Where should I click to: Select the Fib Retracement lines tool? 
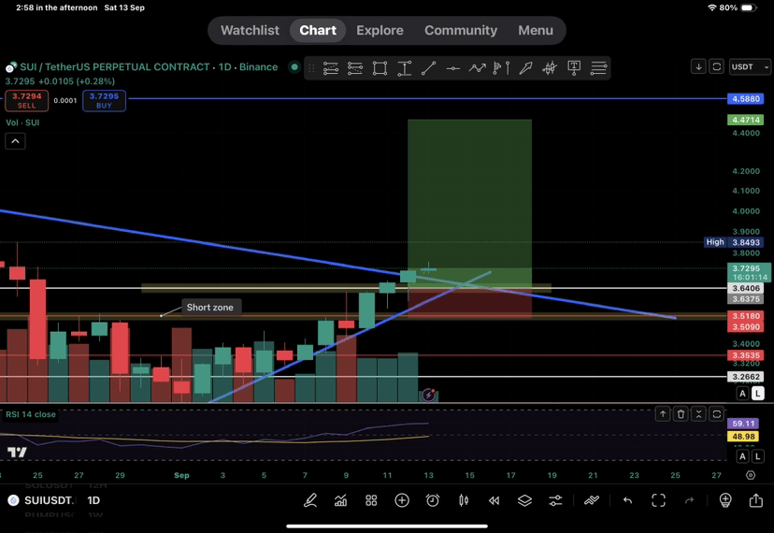(598, 68)
